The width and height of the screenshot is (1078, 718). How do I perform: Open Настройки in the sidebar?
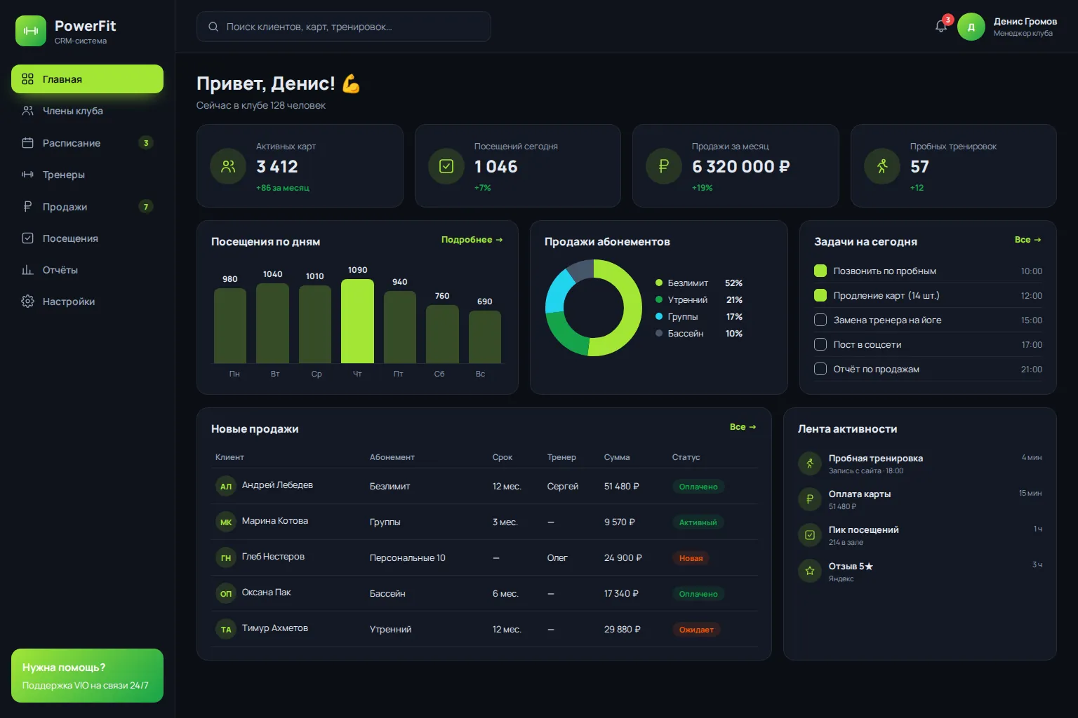(87, 301)
